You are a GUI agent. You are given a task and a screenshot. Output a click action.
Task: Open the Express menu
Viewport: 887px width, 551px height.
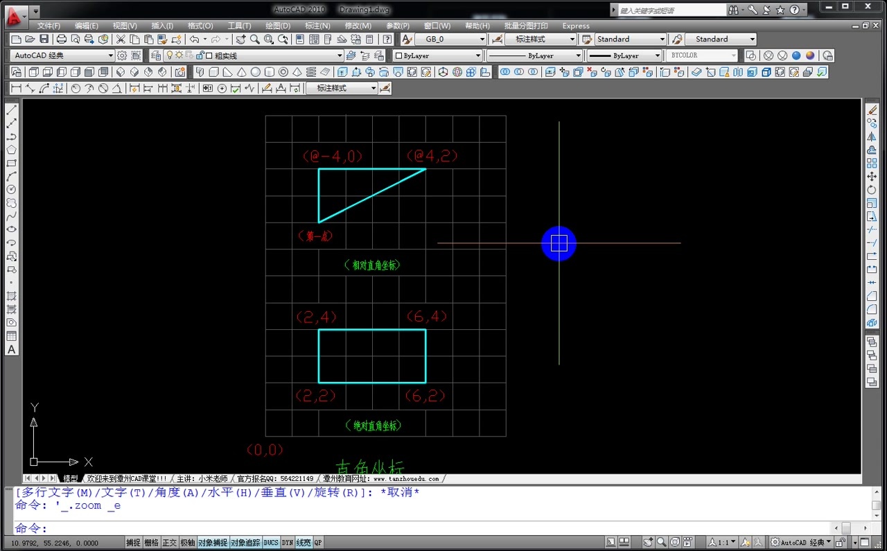point(576,26)
